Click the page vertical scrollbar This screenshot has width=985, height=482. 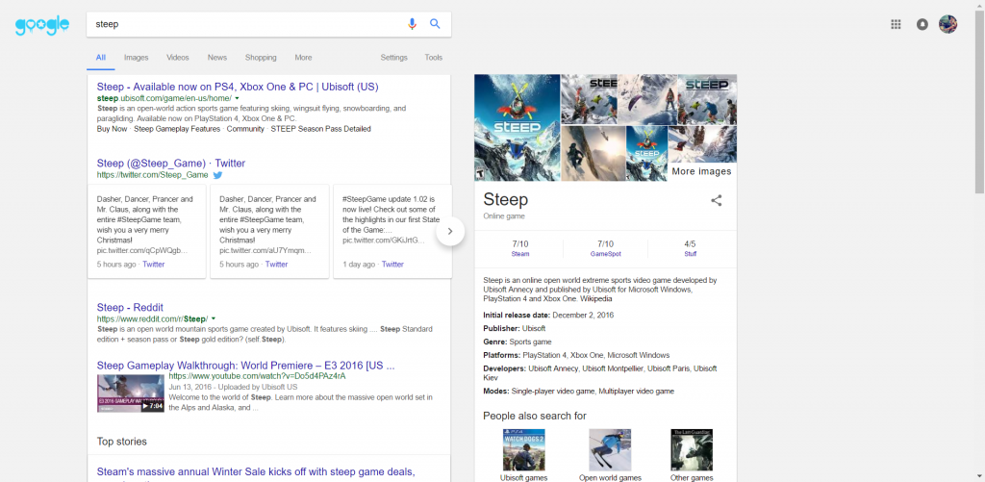click(979, 101)
